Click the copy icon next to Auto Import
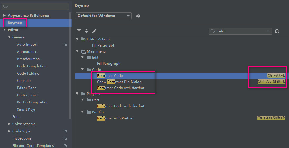This screenshot has height=148, width=289. pos(65,44)
